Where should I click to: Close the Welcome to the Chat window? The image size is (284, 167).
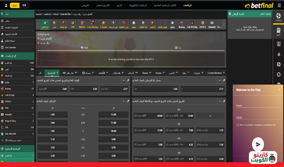coord(279,90)
